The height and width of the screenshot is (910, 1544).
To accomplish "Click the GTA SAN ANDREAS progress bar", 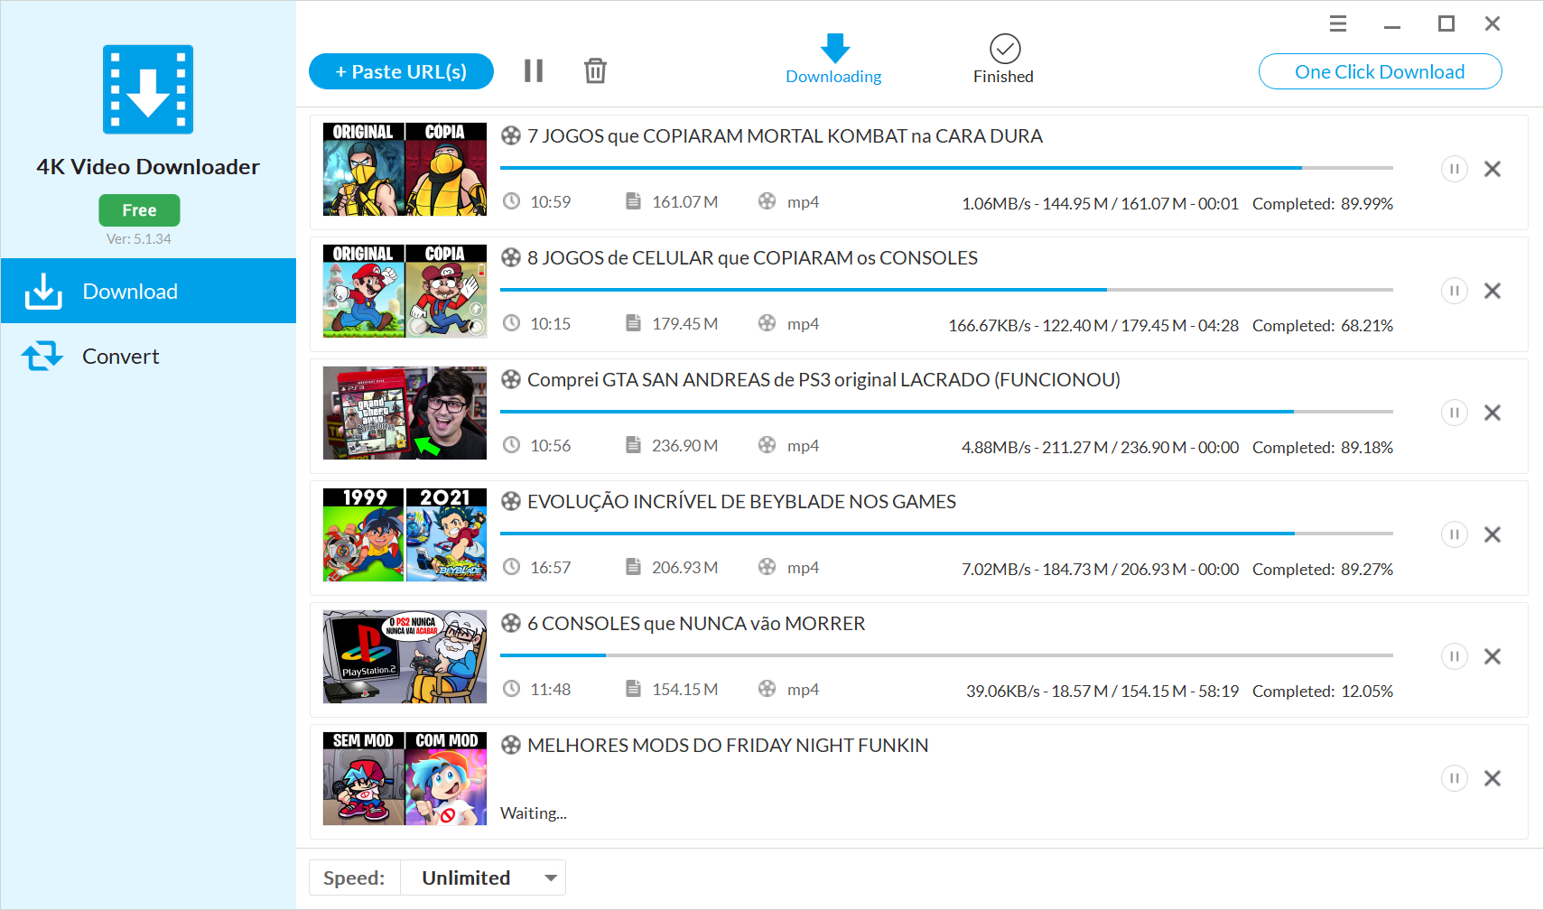I will pos(946,412).
